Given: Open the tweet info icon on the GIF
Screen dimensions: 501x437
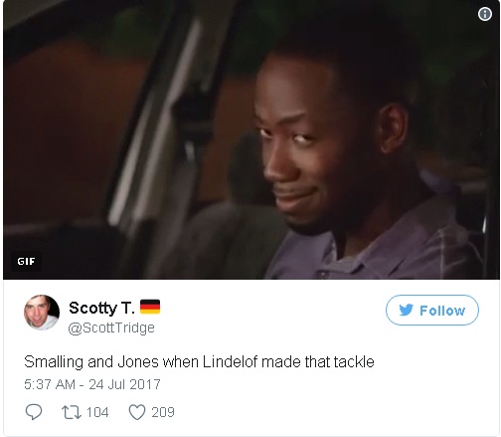Looking at the screenshot, I should (485, 14).
